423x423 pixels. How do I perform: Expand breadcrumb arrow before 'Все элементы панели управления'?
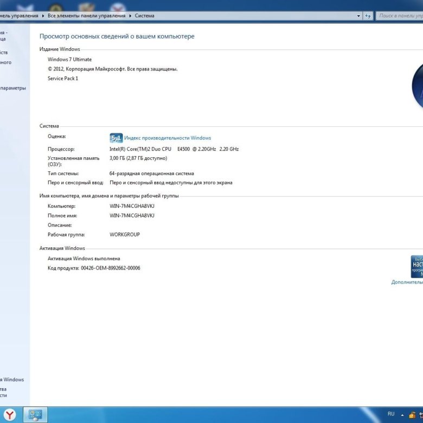[43, 16]
